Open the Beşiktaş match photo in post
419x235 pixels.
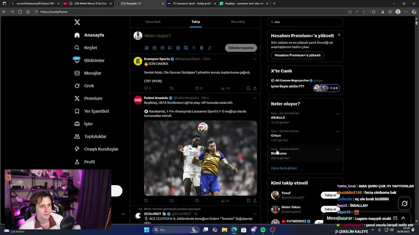tap(200, 158)
